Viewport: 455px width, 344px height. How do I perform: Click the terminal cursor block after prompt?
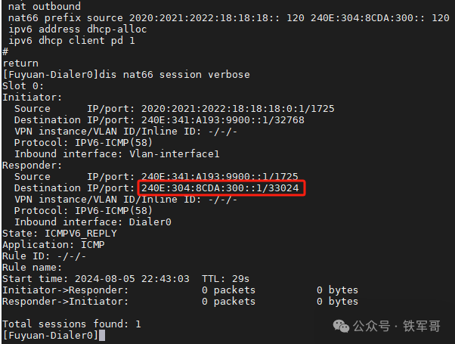[102, 335]
